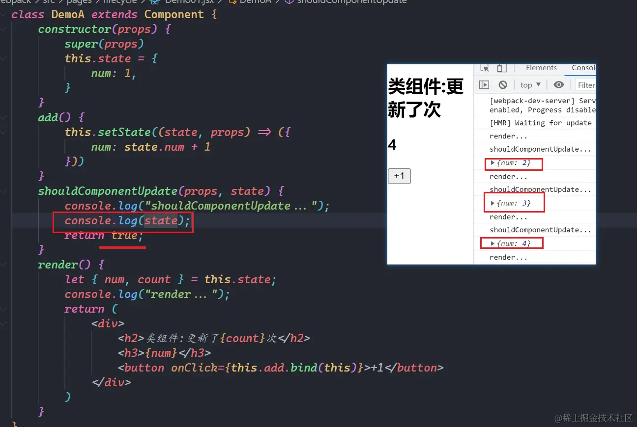The width and height of the screenshot is (637, 427).
Task: Click 'shouldComponentUpdate...' log above {num: 2}
Action: click(x=541, y=149)
